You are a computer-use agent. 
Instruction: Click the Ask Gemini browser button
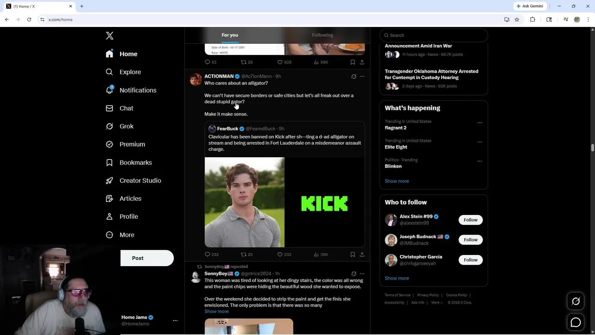tap(529, 6)
